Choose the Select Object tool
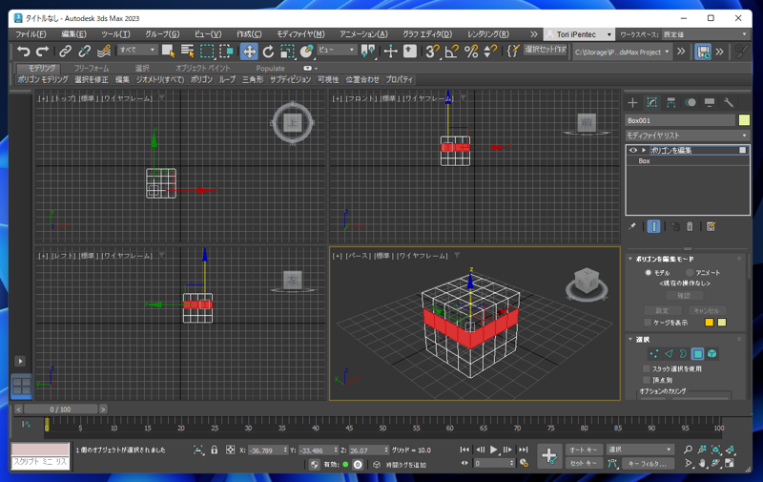This screenshot has height=482, width=763. (x=169, y=51)
